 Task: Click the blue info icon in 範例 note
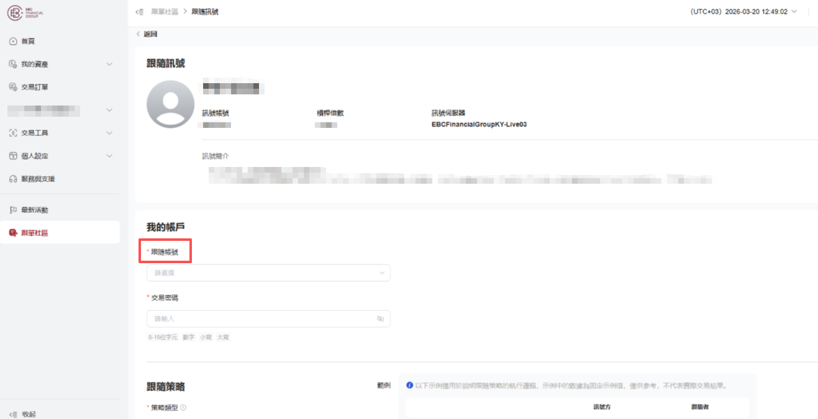click(x=410, y=385)
